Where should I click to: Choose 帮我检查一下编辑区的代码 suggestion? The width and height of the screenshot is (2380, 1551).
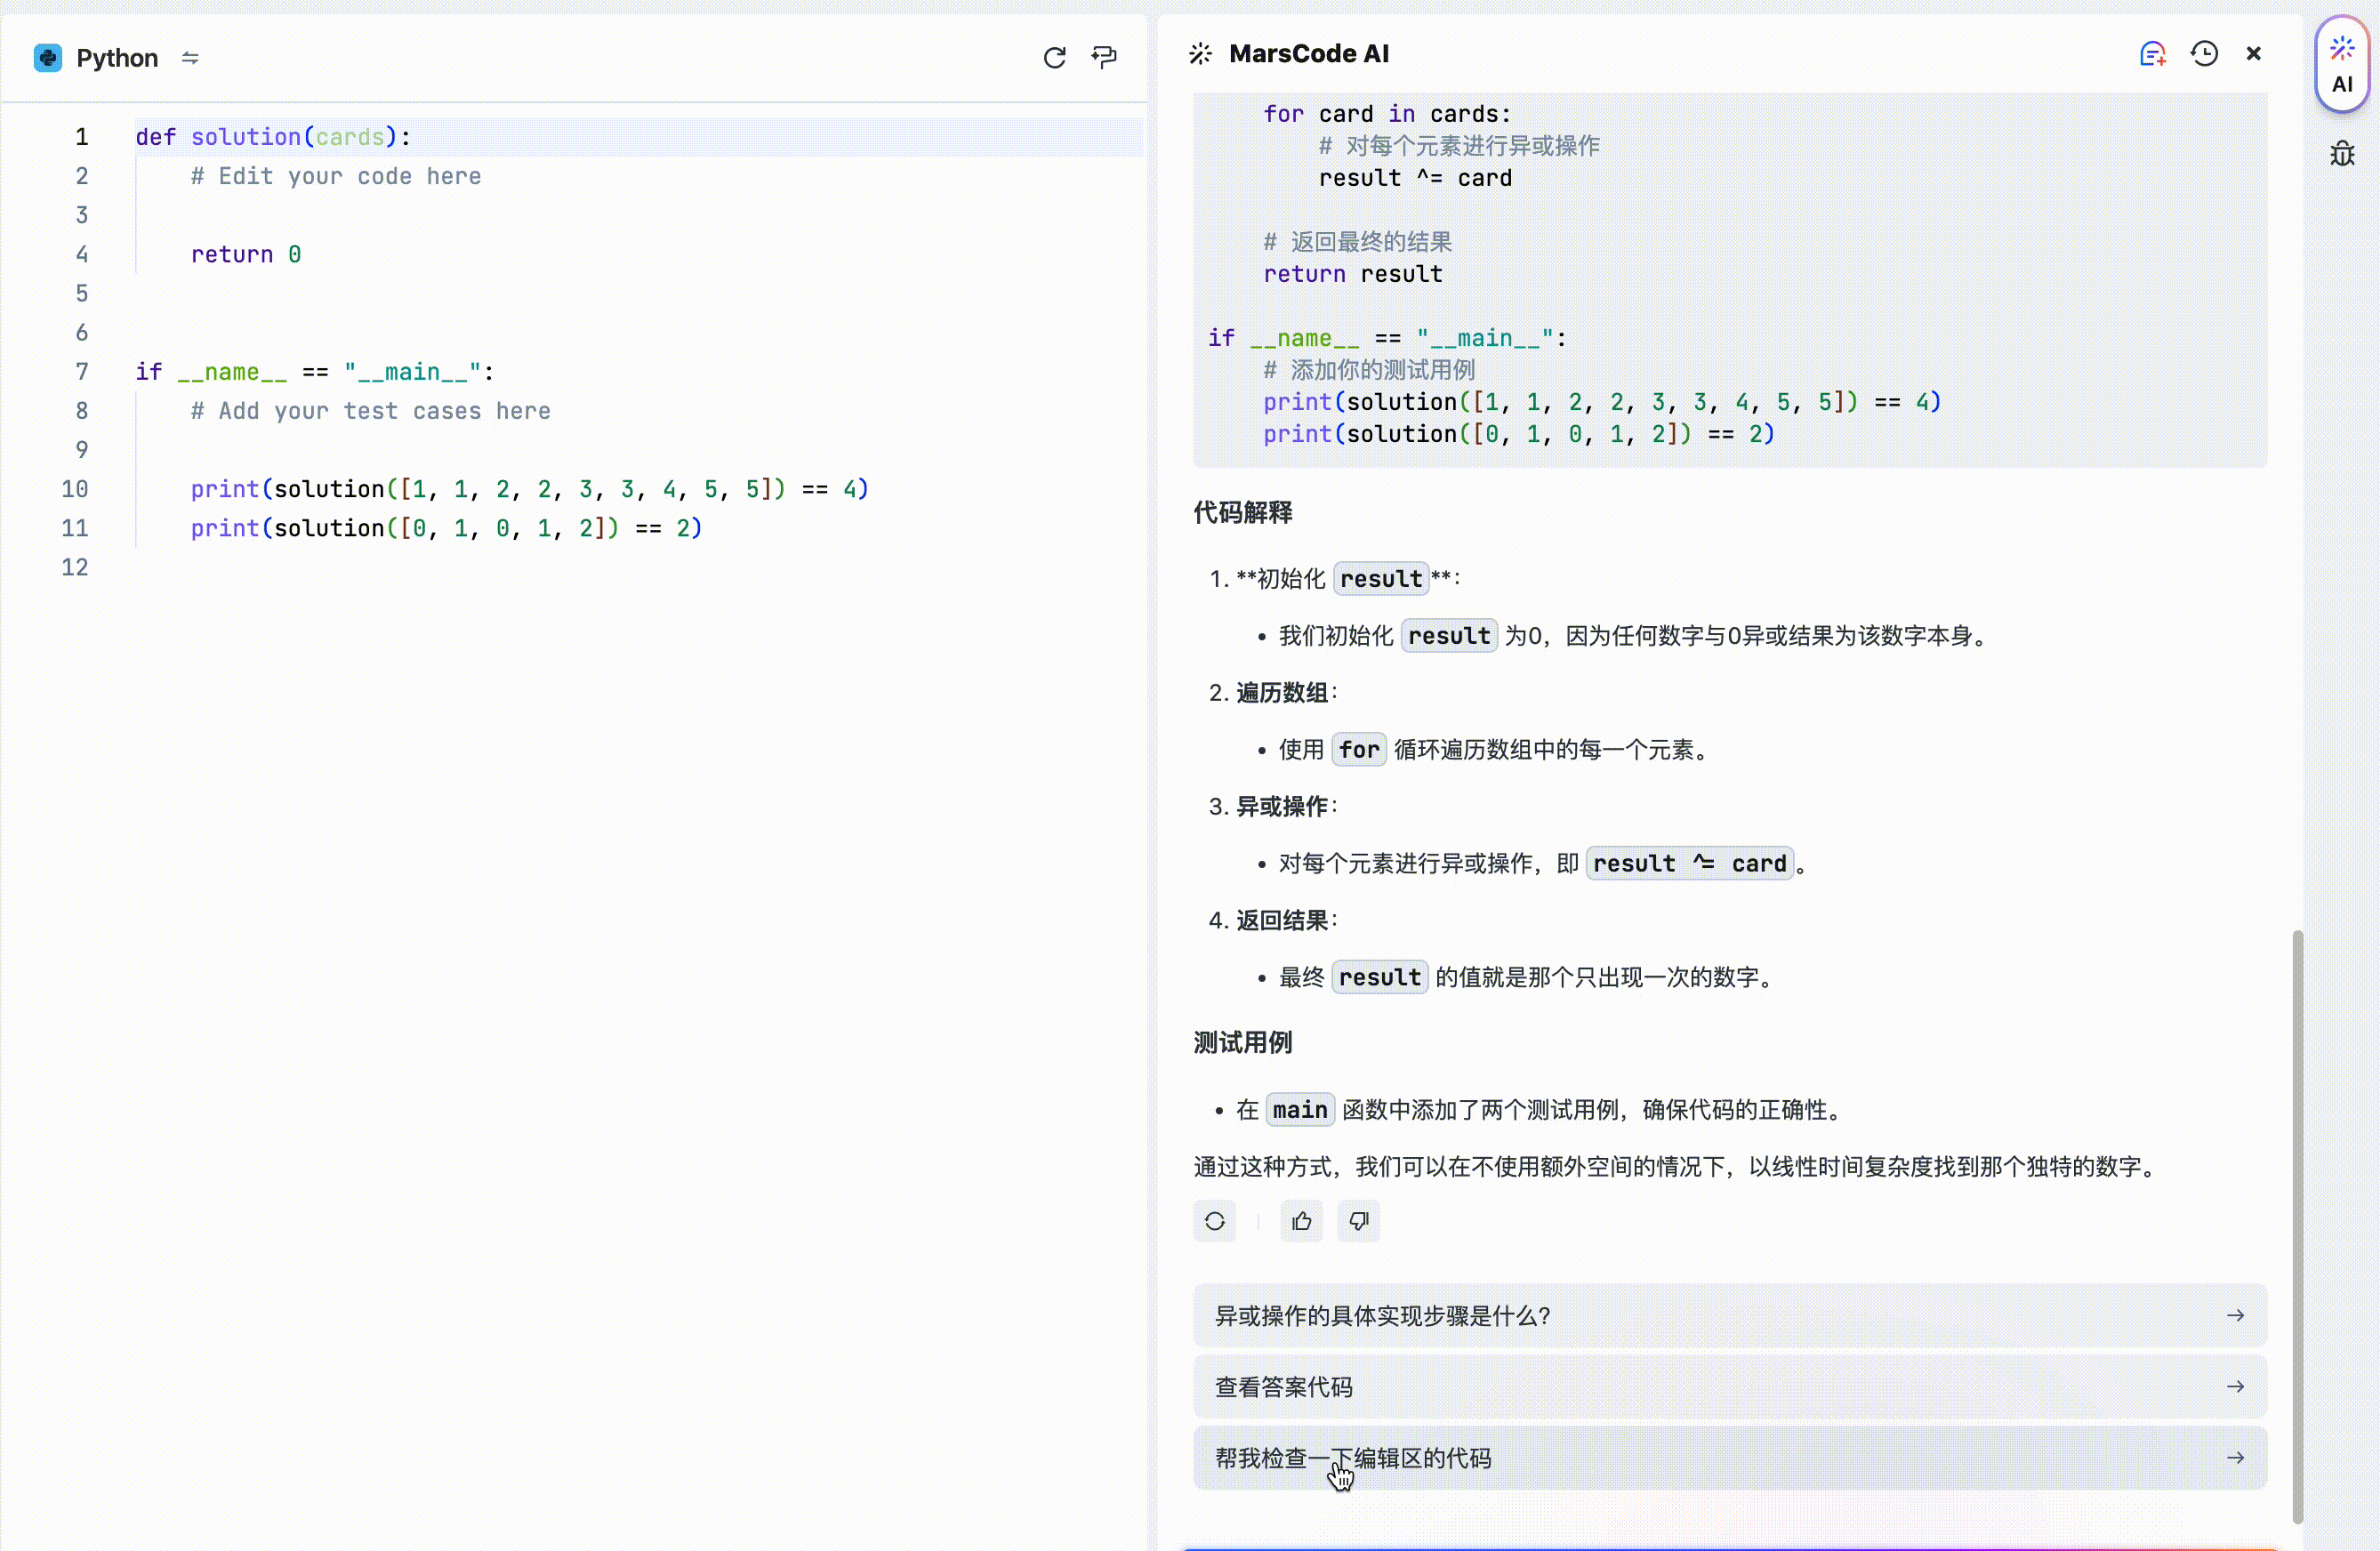(x=1352, y=1458)
